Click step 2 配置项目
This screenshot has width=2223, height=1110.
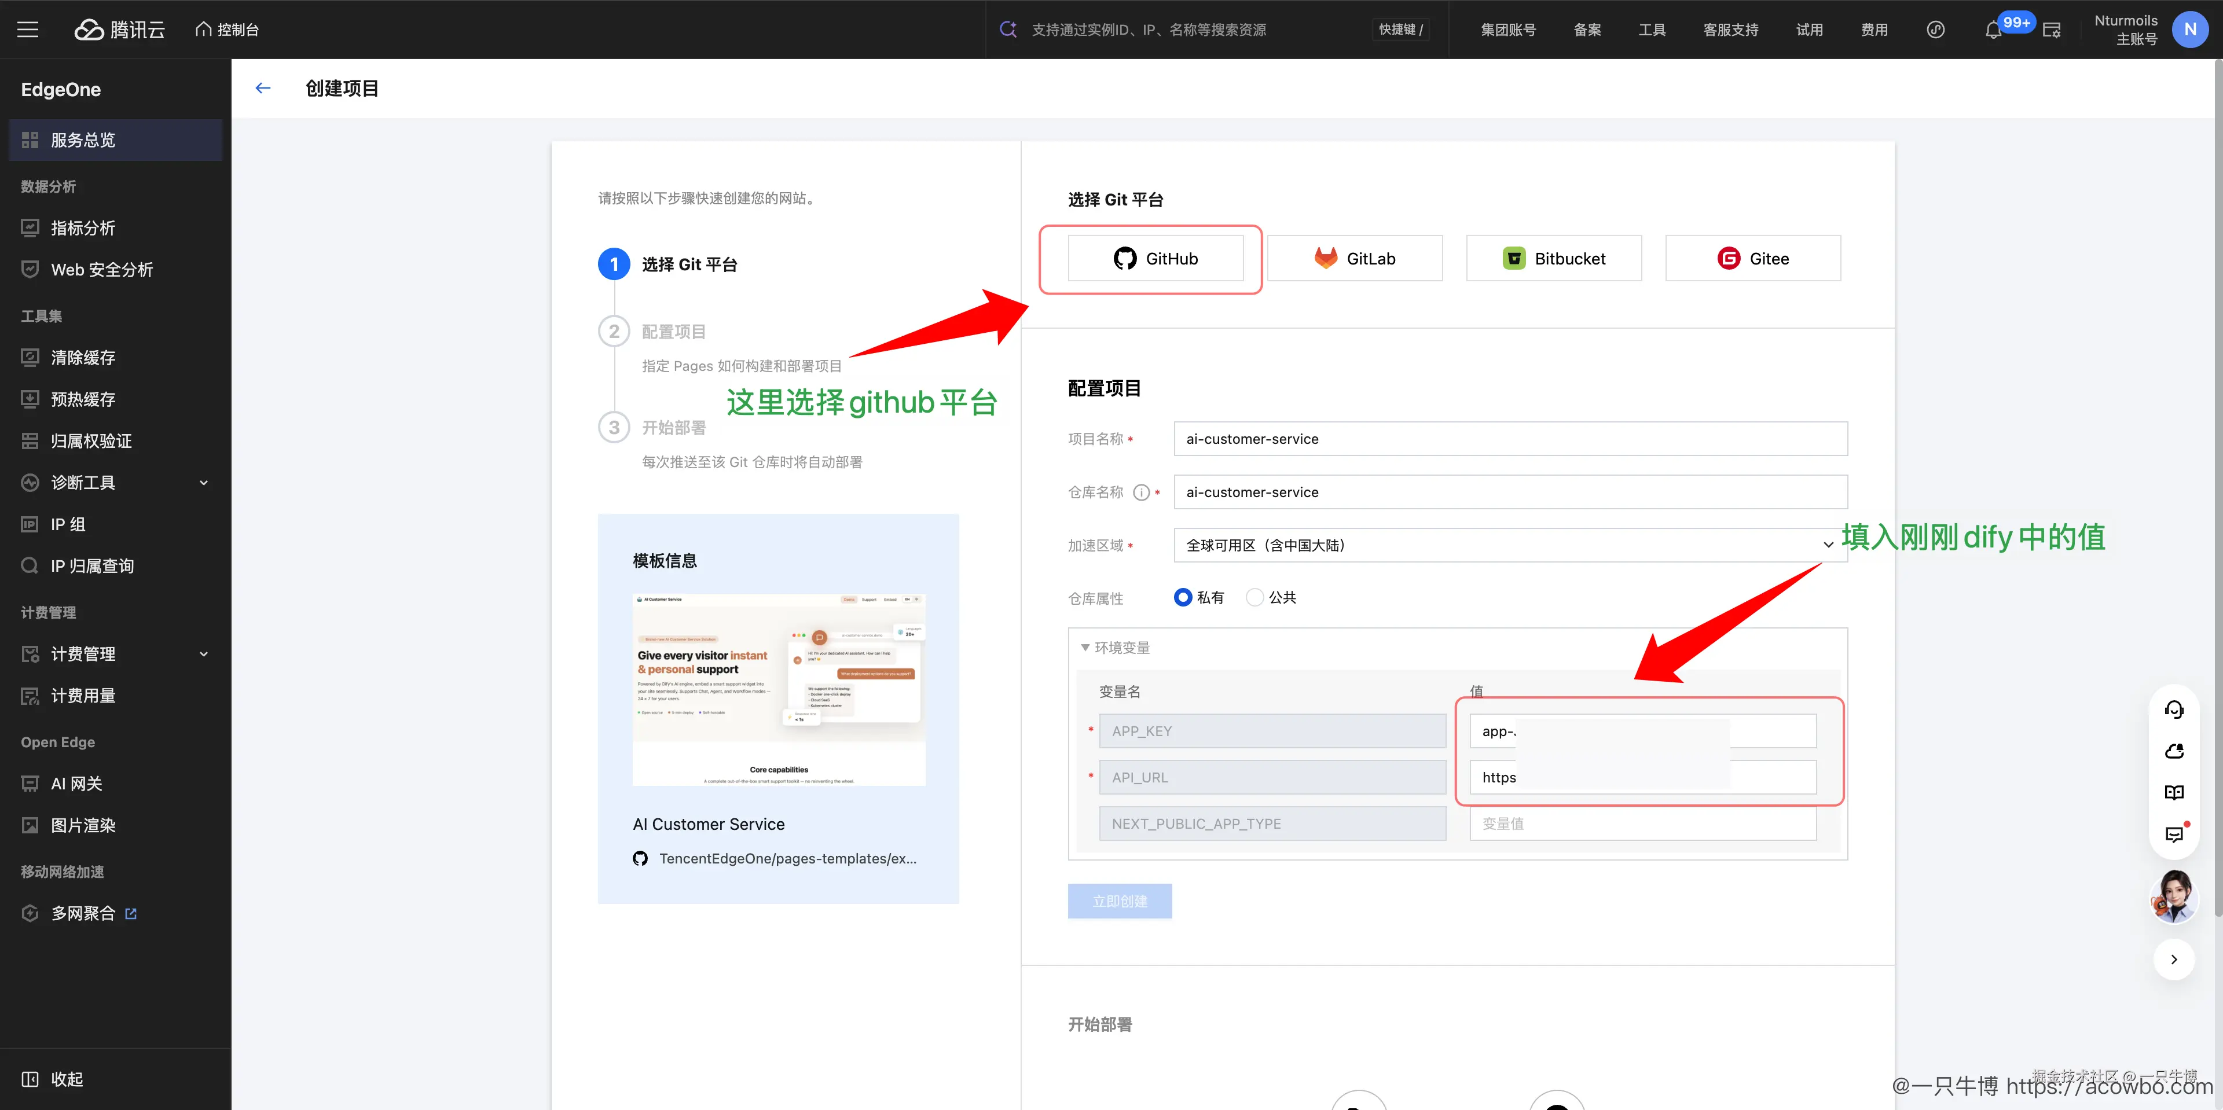pyautogui.click(x=652, y=331)
